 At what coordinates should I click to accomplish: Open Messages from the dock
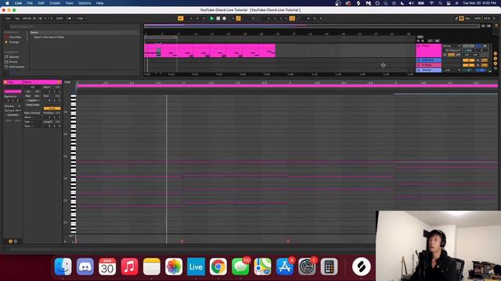pyautogui.click(x=240, y=266)
